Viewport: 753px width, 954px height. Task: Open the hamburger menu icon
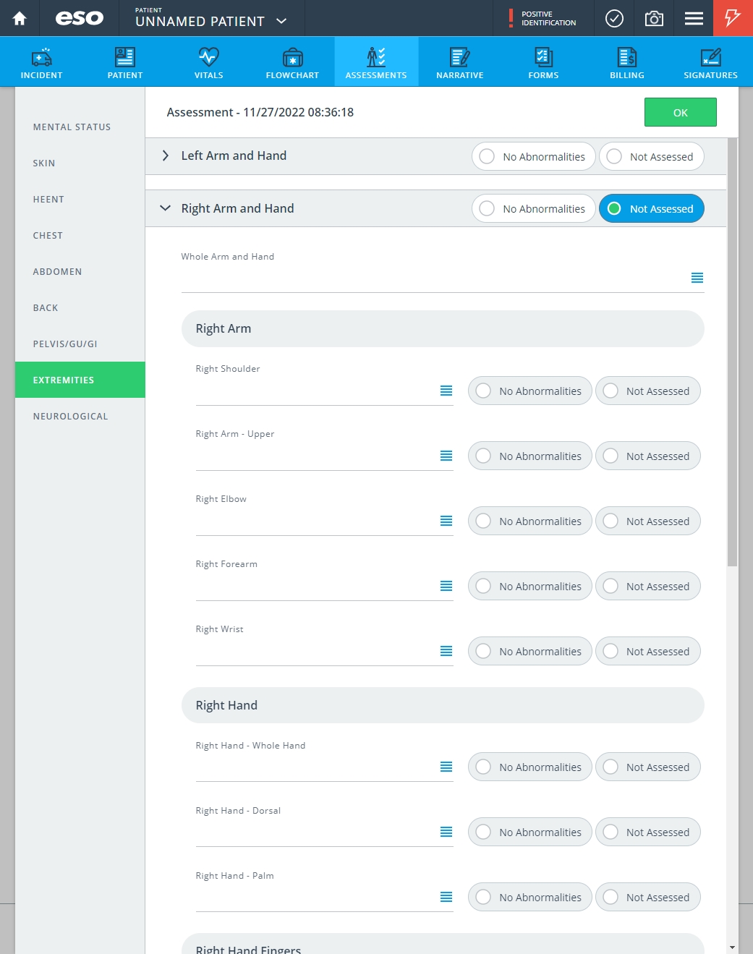point(694,18)
